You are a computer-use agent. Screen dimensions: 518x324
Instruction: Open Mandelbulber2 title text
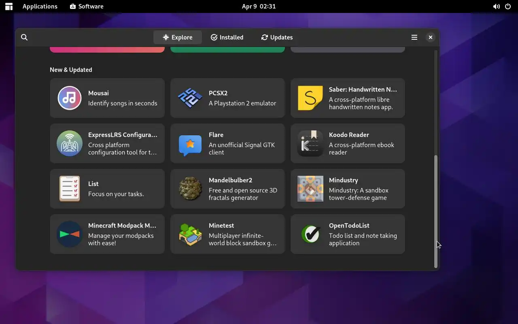[231, 180]
